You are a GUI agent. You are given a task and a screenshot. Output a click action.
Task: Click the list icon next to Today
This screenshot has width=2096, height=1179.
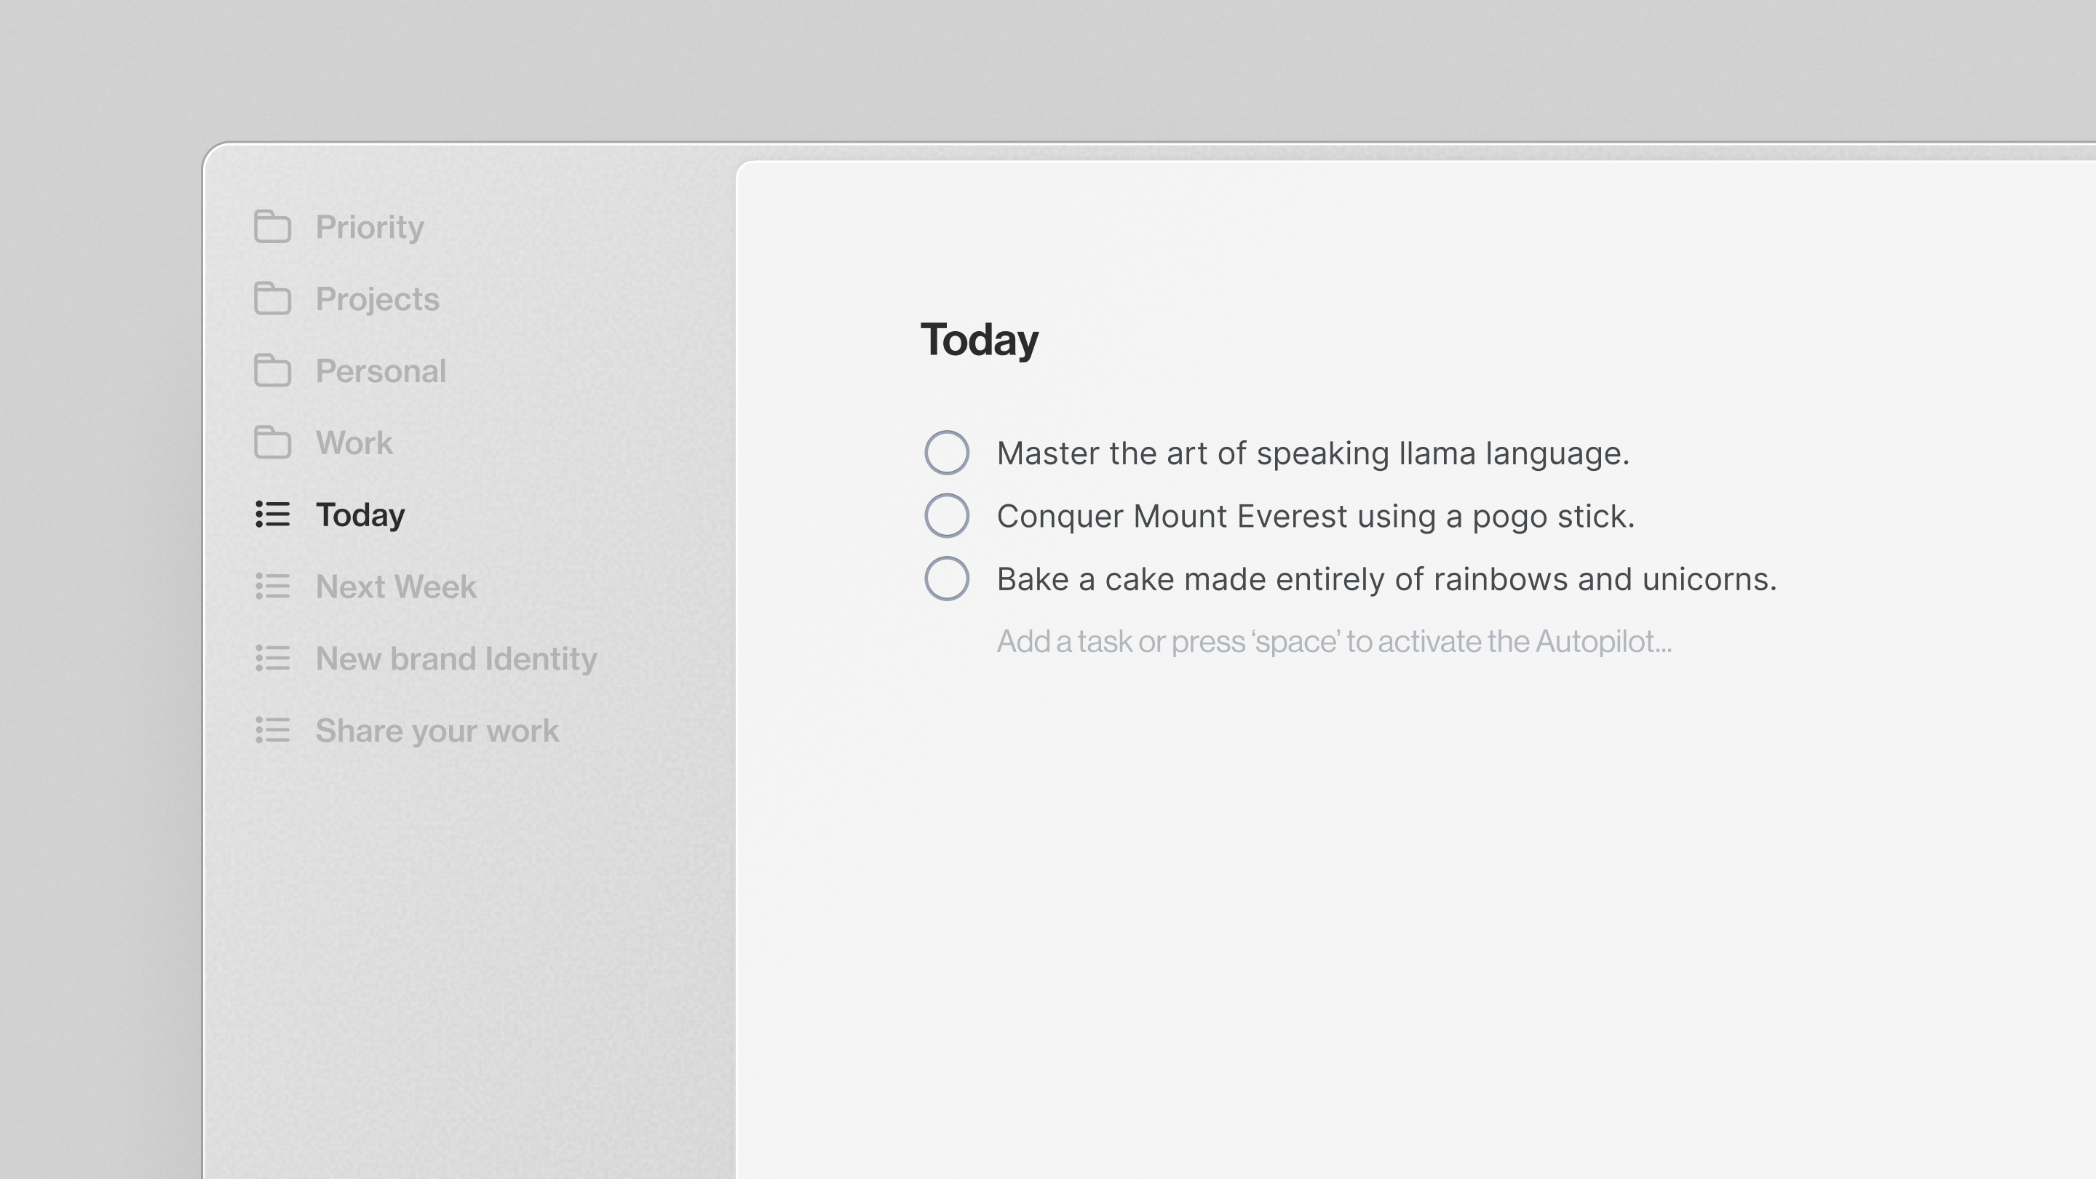[x=273, y=515]
